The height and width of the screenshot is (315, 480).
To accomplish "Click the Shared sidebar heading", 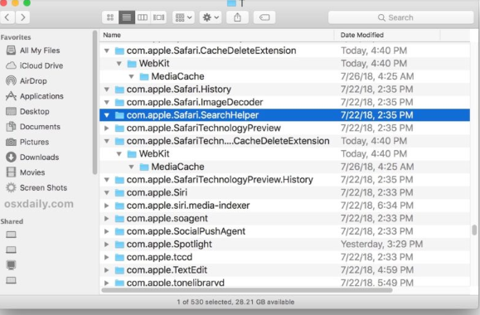I will tap(12, 221).
